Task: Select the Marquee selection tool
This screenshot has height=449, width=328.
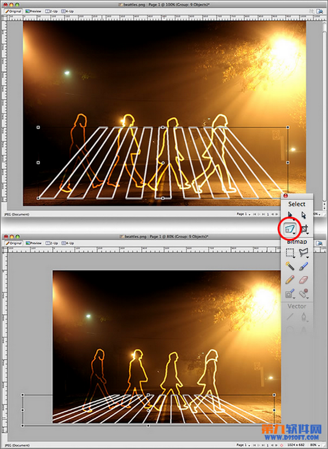Action: [x=290, y=253]
